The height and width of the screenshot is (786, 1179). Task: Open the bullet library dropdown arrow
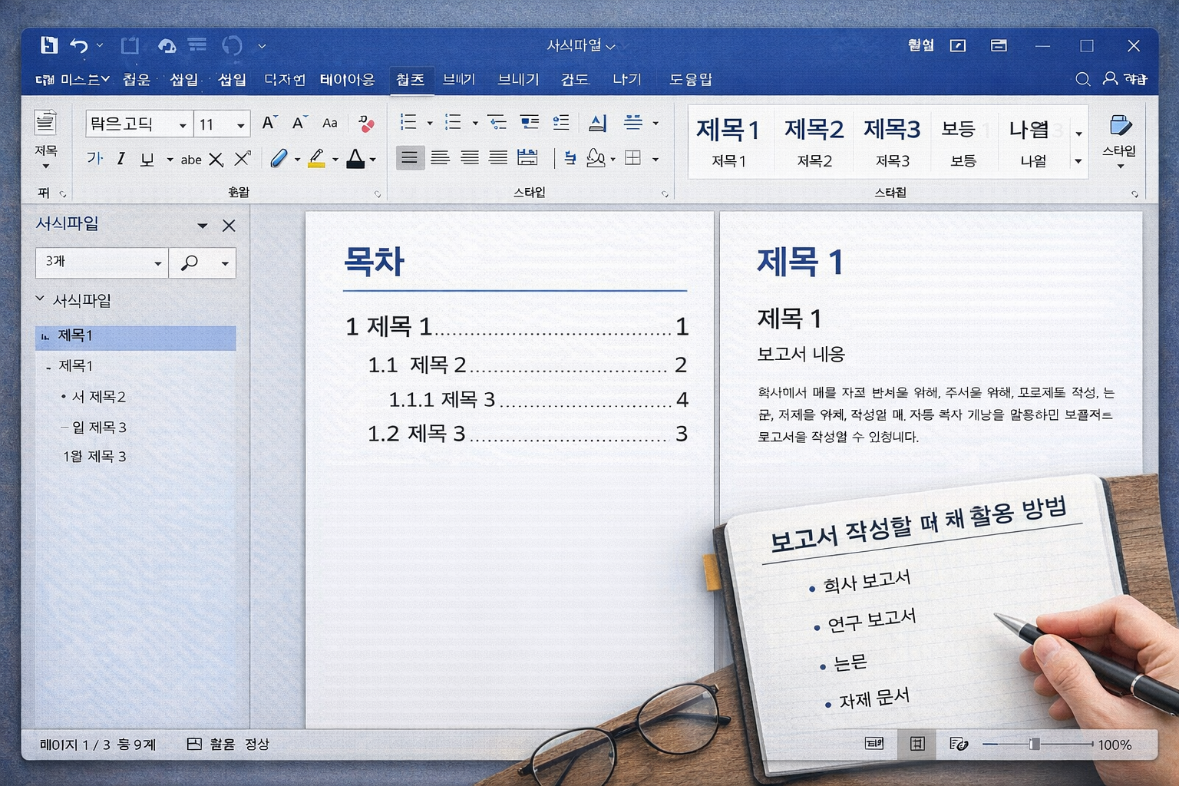pos(430,123)
